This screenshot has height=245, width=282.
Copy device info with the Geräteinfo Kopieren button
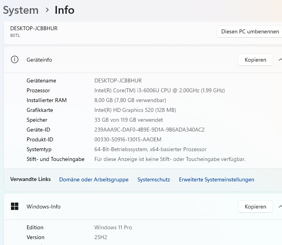coord(255,60)
